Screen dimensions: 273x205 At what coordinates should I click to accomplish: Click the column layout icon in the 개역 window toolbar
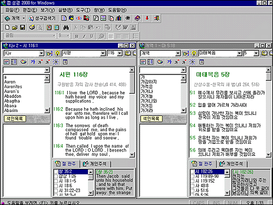(150, 62)
